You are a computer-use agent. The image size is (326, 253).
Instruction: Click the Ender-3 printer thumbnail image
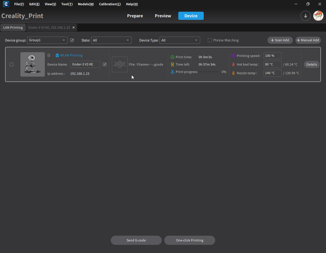point(33,64)
